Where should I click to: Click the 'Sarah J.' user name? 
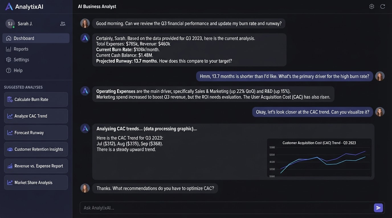pos(25,24)
